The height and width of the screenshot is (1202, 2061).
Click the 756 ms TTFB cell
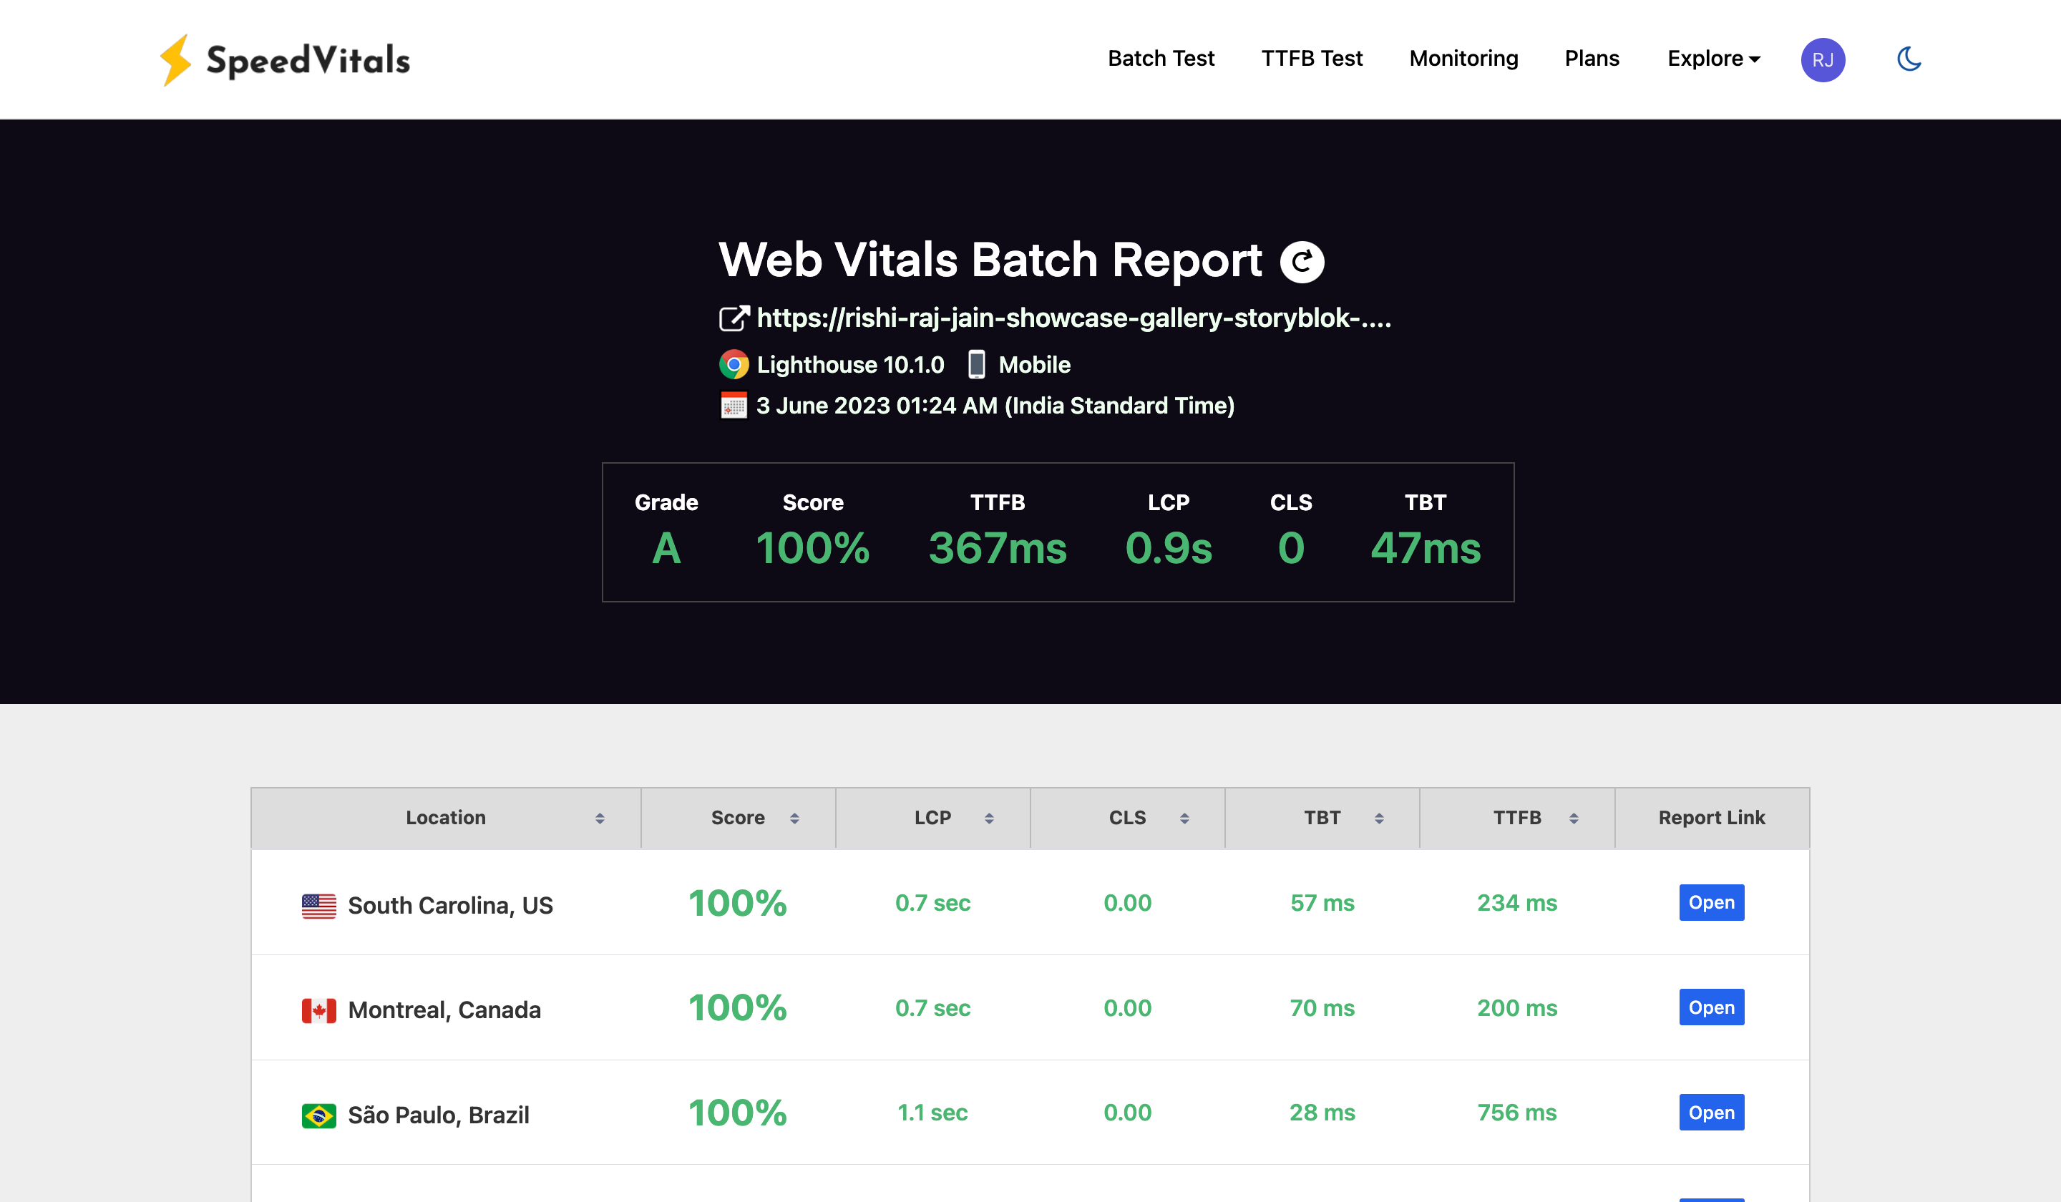click(x=1517, y=1112)
